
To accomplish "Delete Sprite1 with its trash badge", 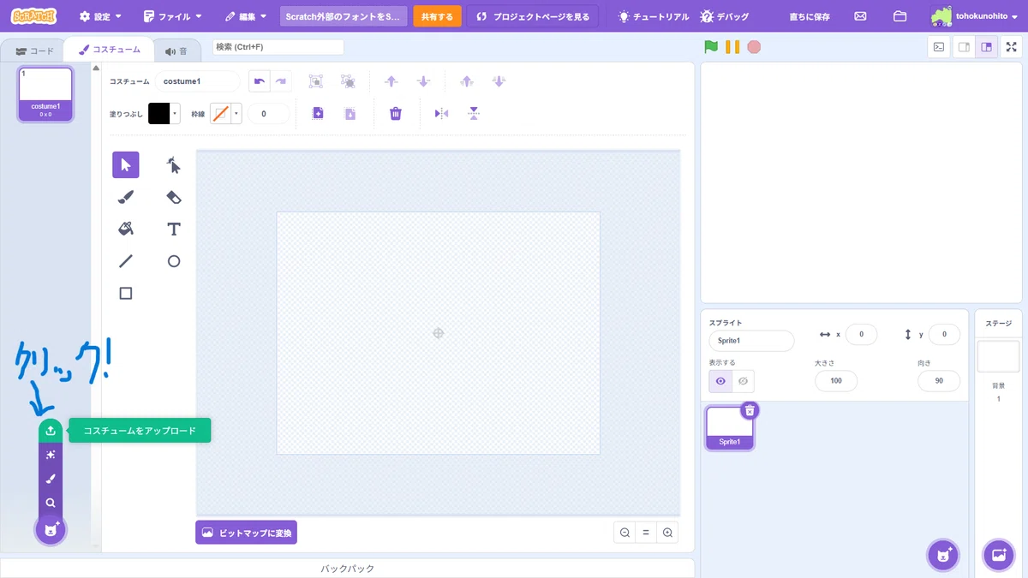I will point(750,410).
